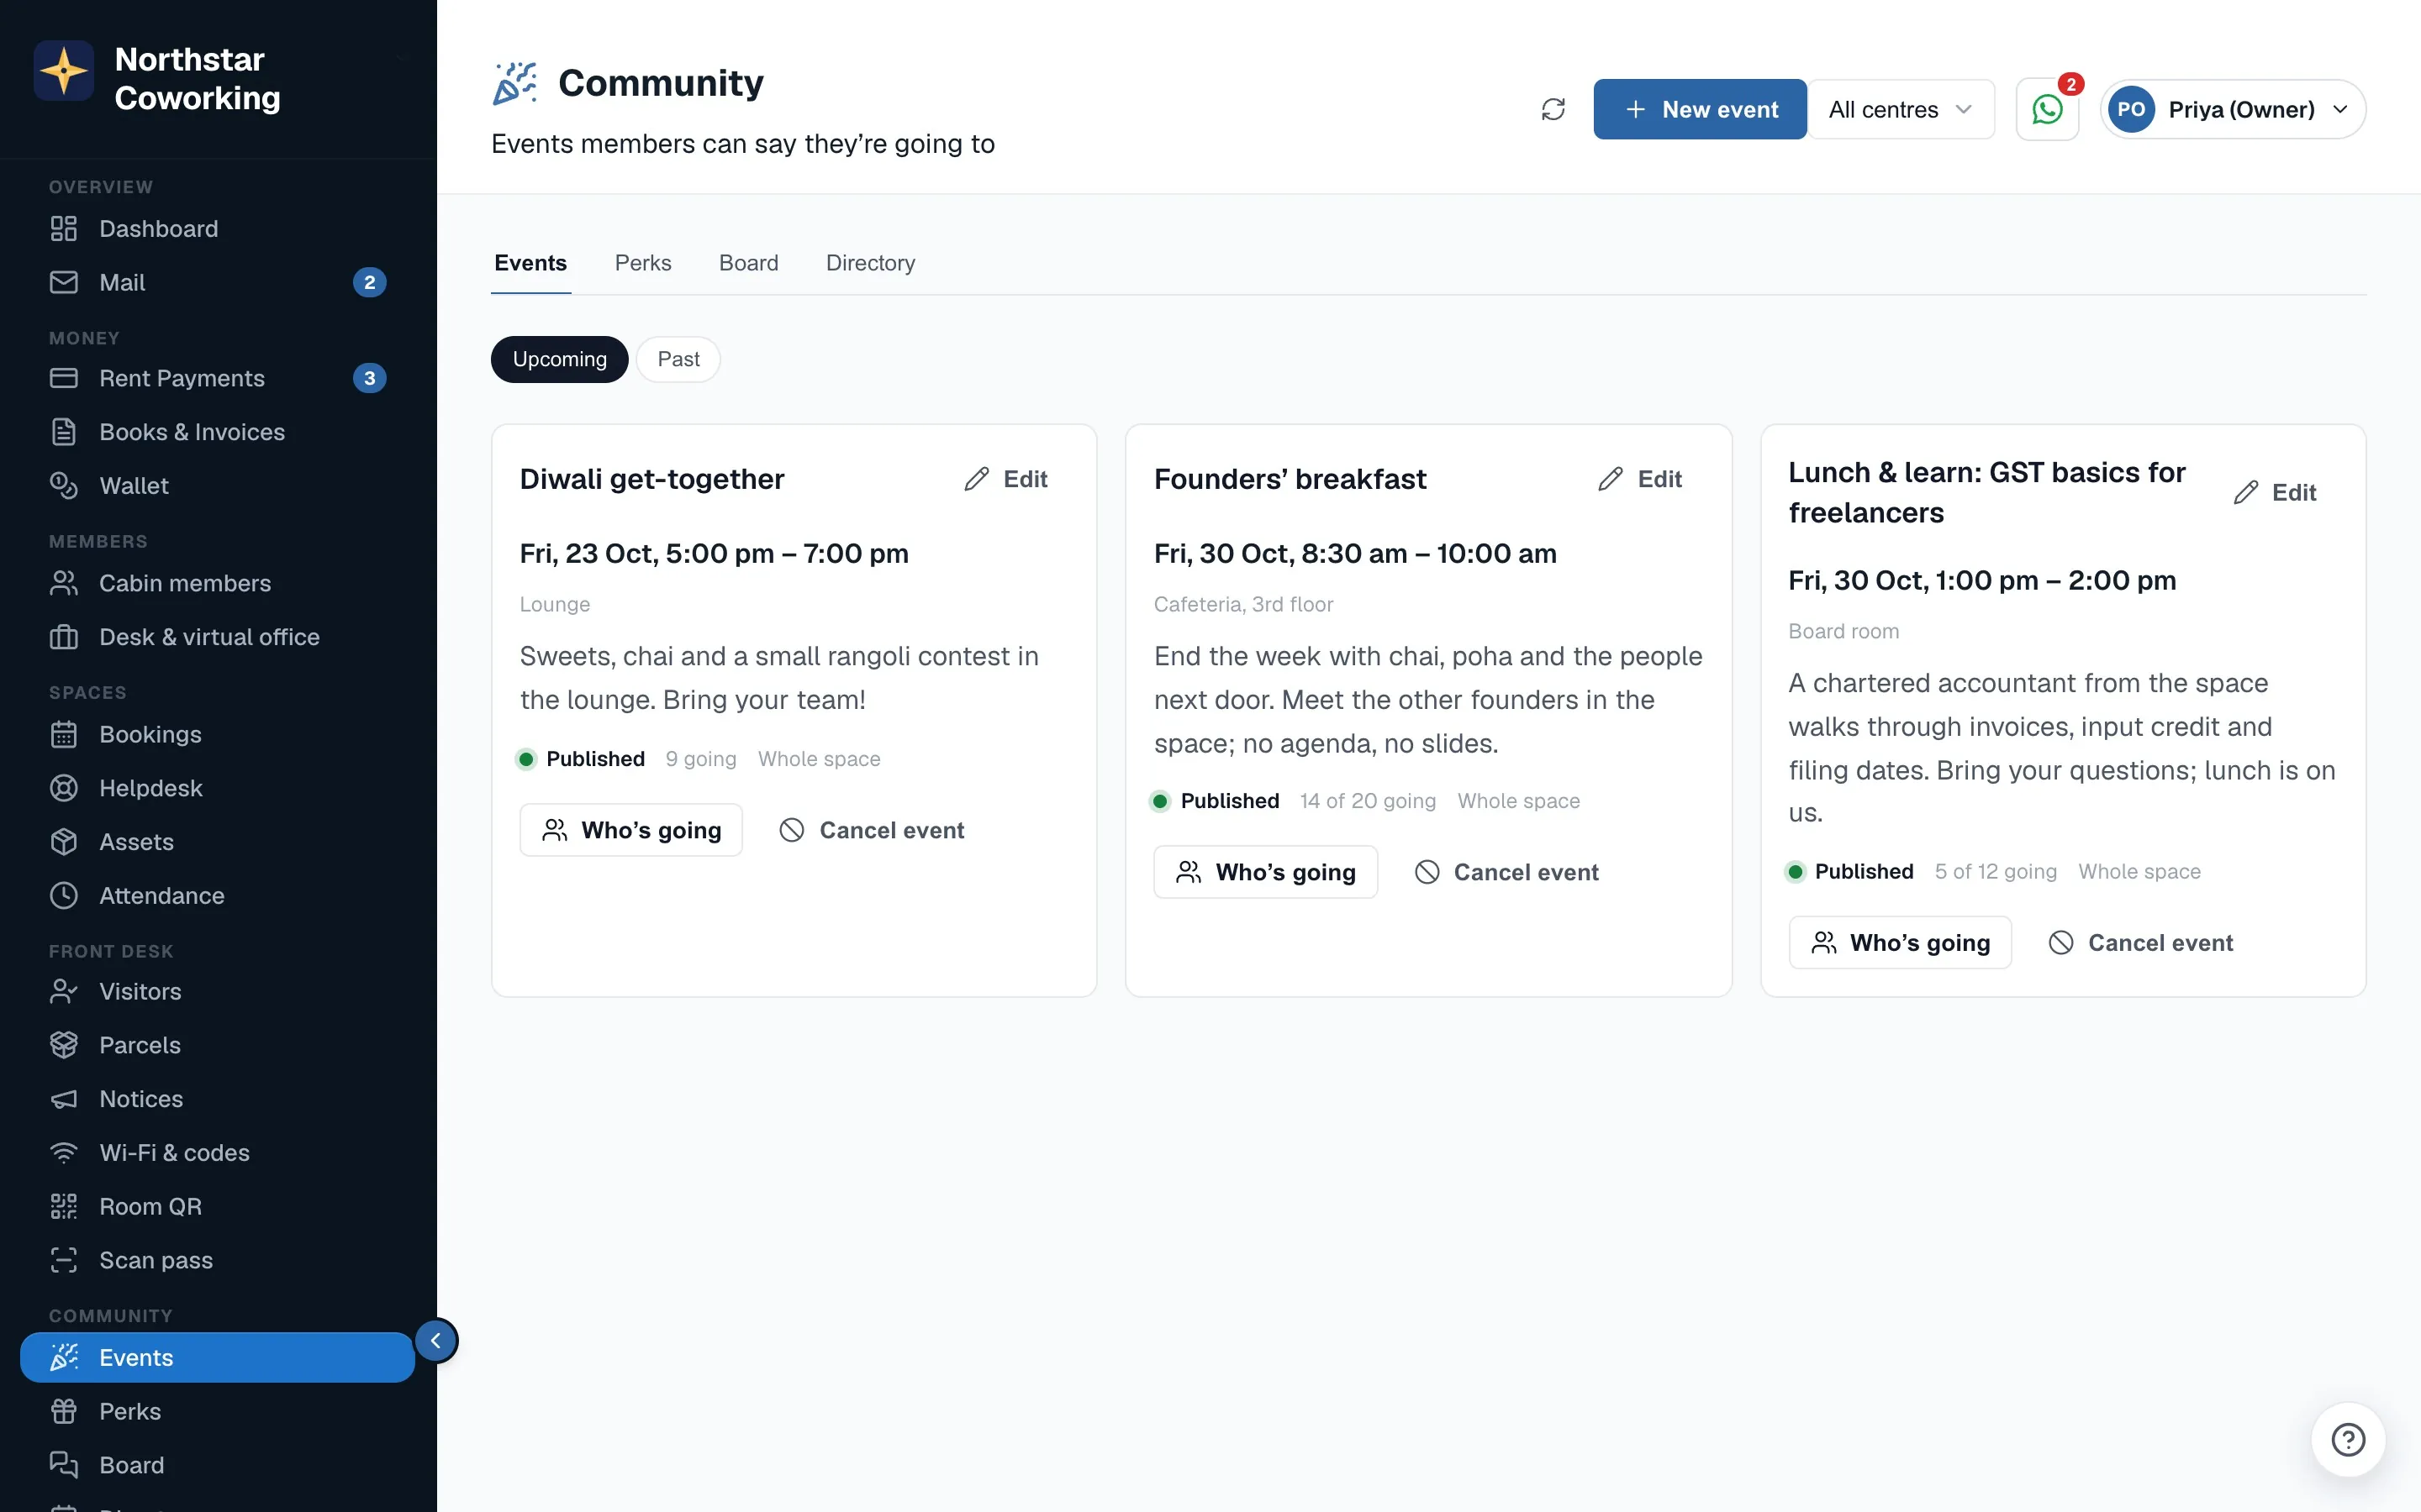Open Parcels in the sidebar
The image size is (2421, 1512).
point(218,1045)
